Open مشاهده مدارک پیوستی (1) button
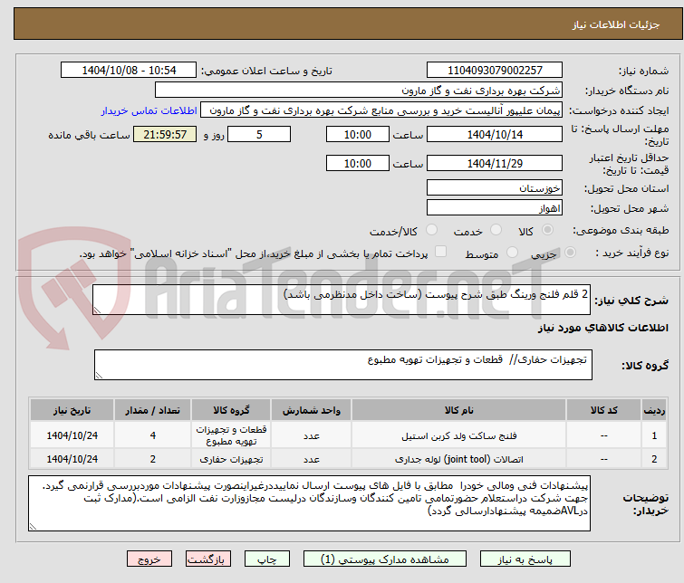Image resolution: width=684 pixels, height=583 pixels. (x=385, y=559)
